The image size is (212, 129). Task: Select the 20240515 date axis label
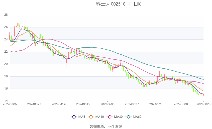coord(83,104)
